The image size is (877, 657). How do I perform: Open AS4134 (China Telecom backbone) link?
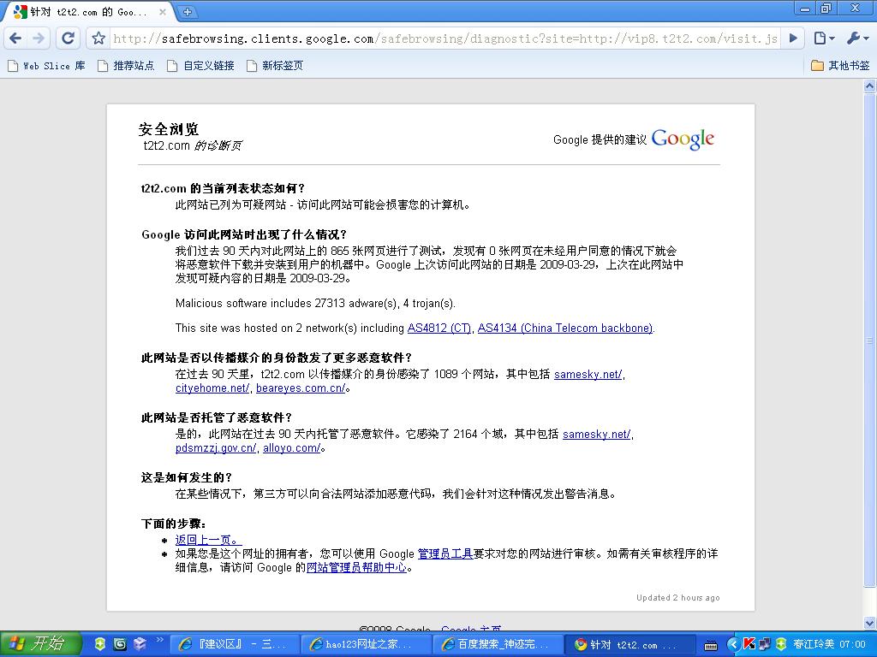[565, 328]
